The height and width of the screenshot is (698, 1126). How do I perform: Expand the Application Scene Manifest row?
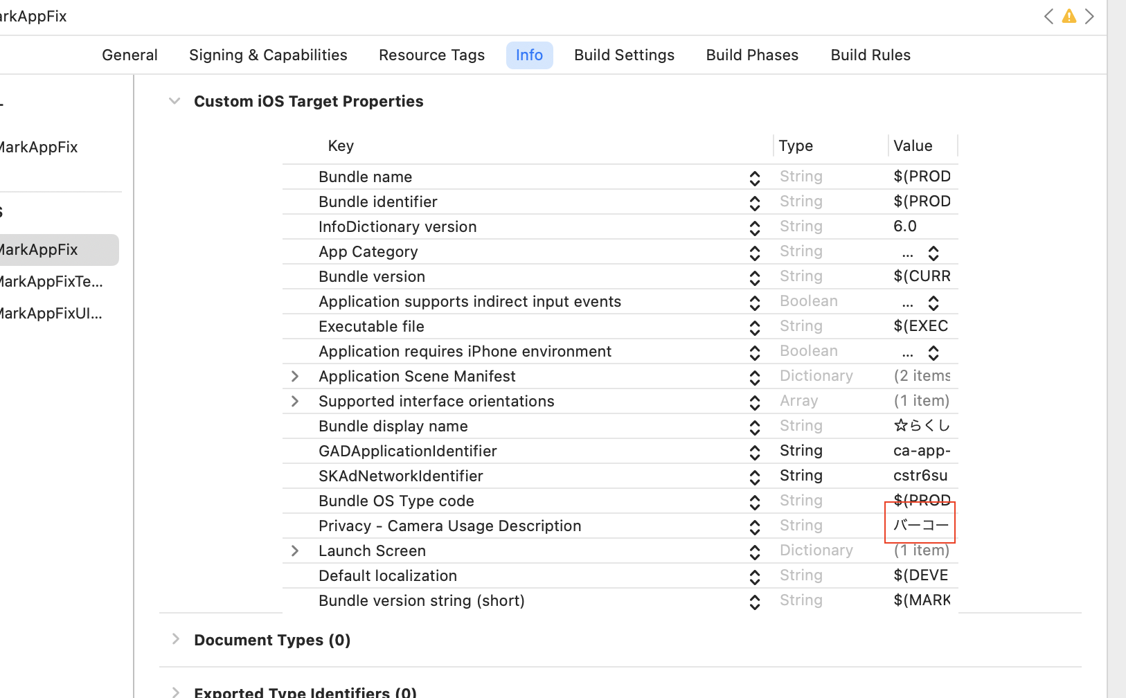(295, 376)
